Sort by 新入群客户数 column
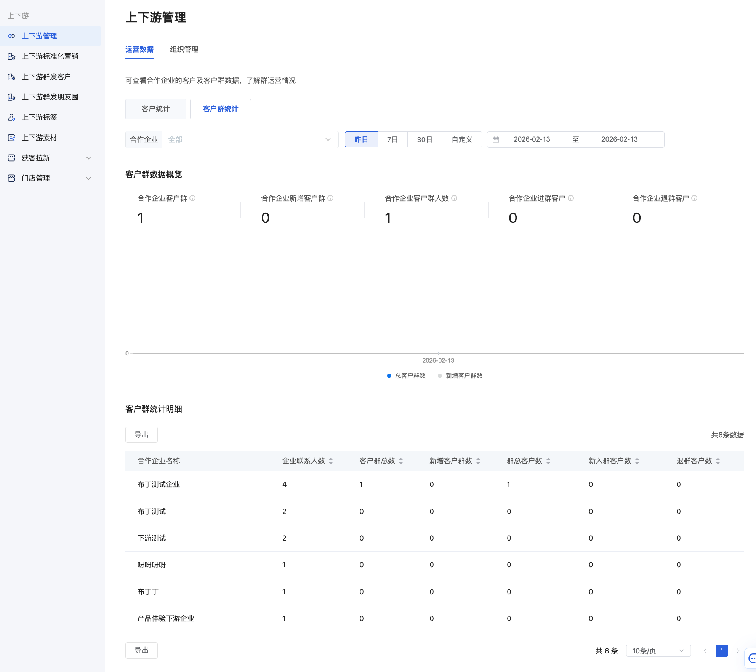This screenshot has height=672, width=756. click(637, 461)
